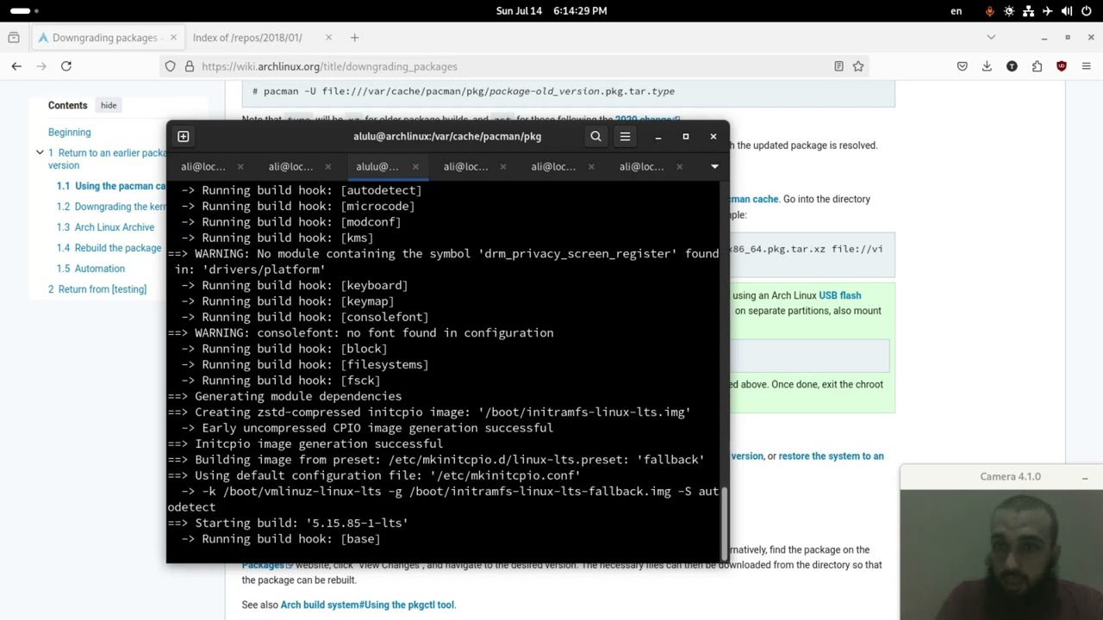
Task: Click terminal line 'Initcpio image generation successful'
Action: (305, 443)
